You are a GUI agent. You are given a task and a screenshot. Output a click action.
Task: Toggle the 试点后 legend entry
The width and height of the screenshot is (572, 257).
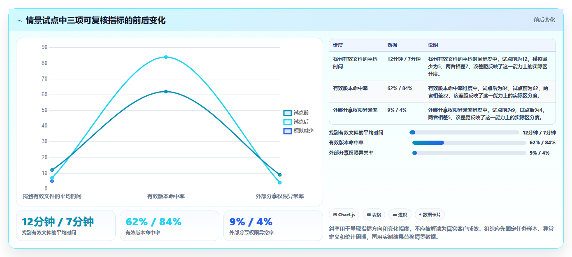296,122
